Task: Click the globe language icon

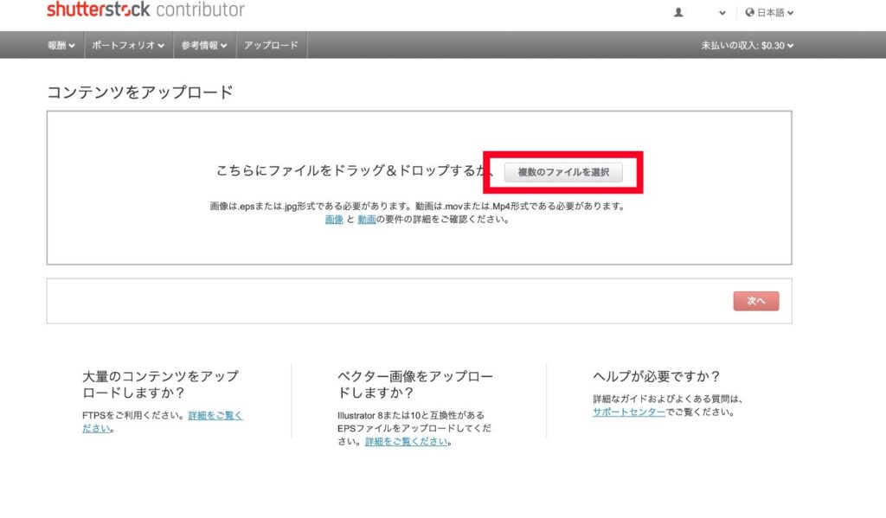Action: (750, 12)
